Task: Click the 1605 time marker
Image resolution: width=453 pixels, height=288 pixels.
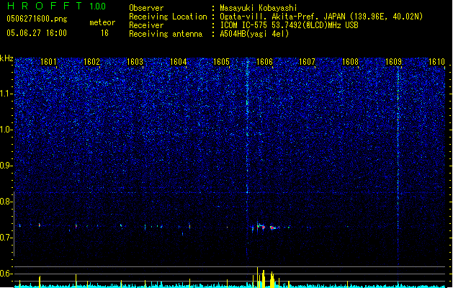Action: (x=221, y=62)
